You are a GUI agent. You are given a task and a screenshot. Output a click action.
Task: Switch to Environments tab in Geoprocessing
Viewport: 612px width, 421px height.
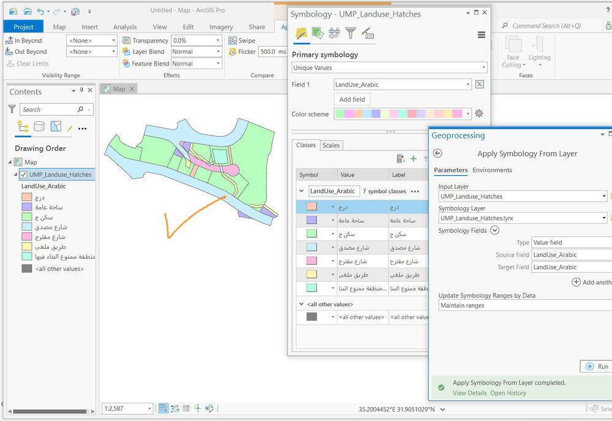tap(492, 170)
